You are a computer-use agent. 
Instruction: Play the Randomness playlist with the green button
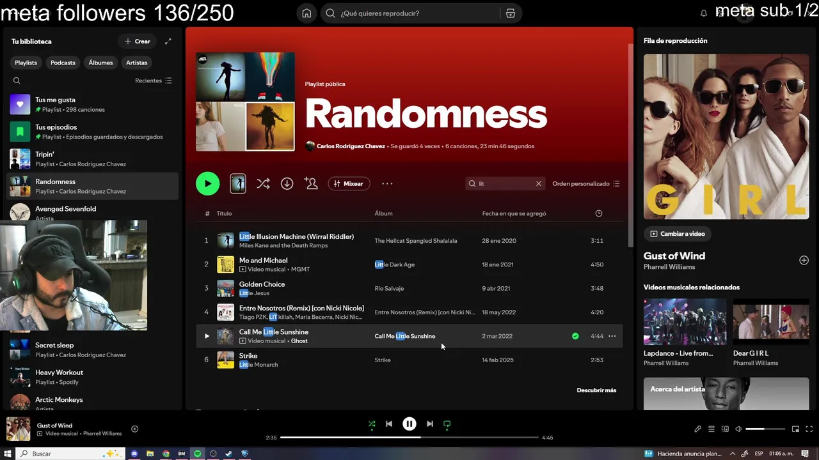[x=207, y=183]
